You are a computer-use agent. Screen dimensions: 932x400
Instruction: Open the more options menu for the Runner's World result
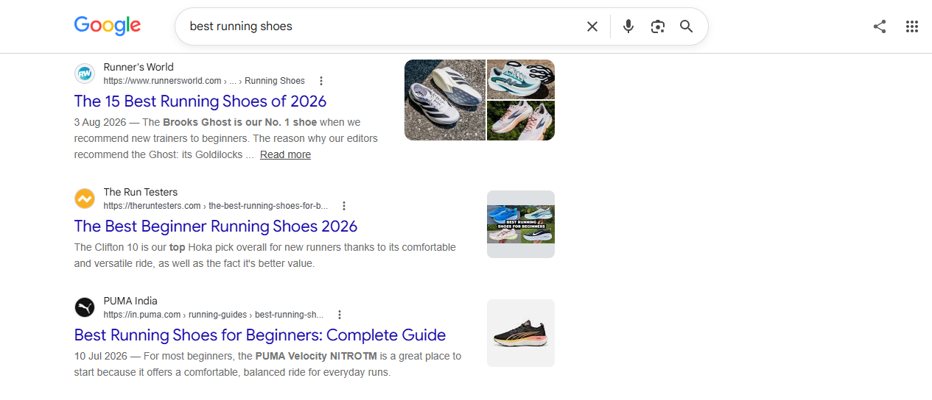320,81
